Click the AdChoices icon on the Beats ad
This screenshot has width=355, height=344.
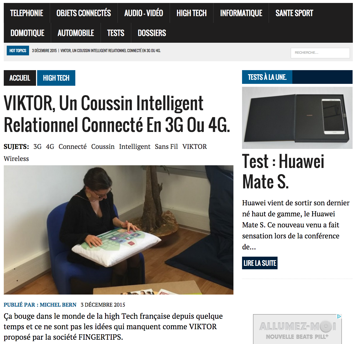pyautogui.click(x=339, y=317)
